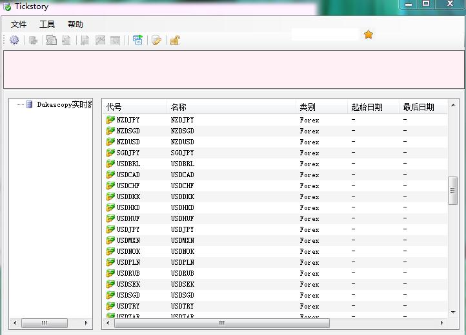
Task: Select the USDTRY code cell
Action: (x=128, y=306)
